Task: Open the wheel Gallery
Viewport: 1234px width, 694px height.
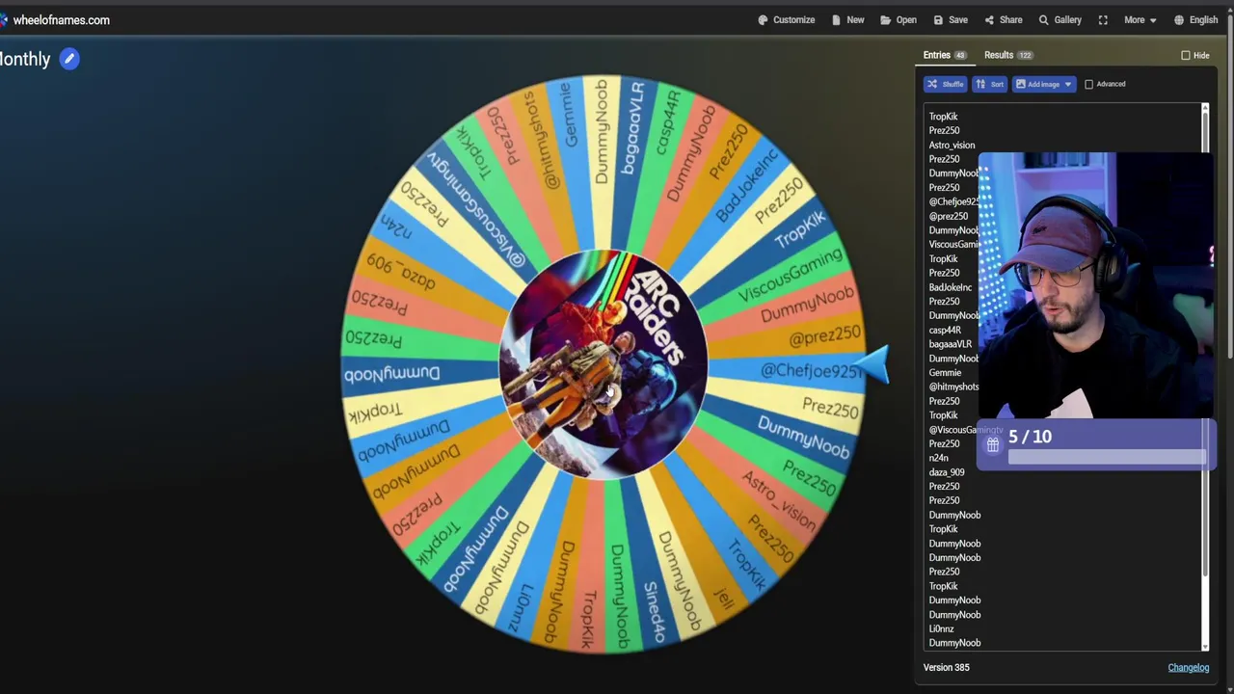Action: tap(1060, 19)
